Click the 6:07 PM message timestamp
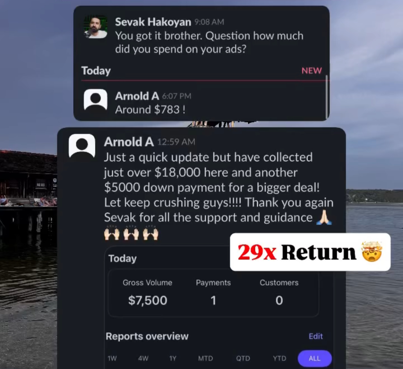This screenshot has height=369, width=403. click(x=177, y=96)
